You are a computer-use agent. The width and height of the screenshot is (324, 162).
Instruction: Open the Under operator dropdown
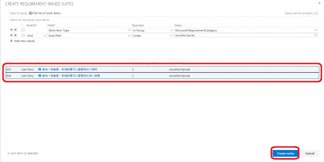(x=153, y=36)
